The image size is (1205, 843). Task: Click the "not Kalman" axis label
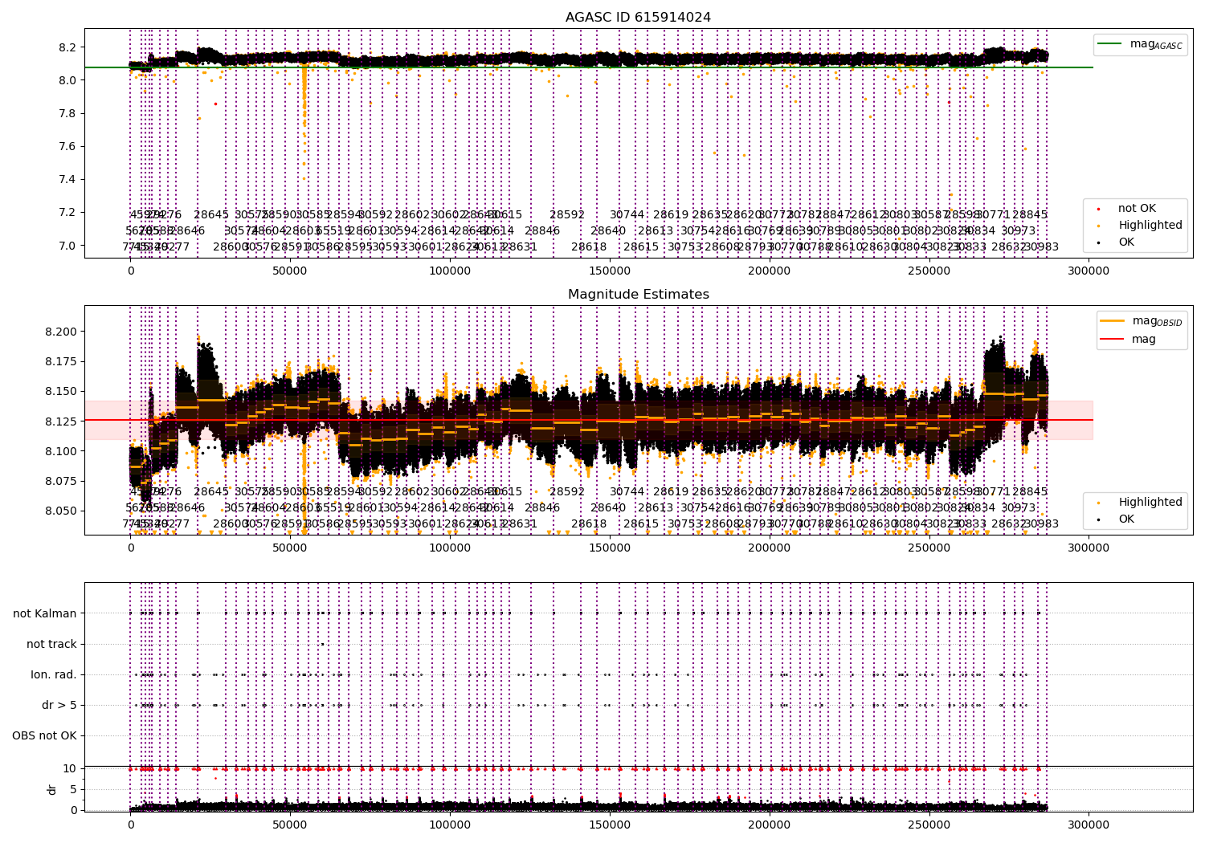45,614
